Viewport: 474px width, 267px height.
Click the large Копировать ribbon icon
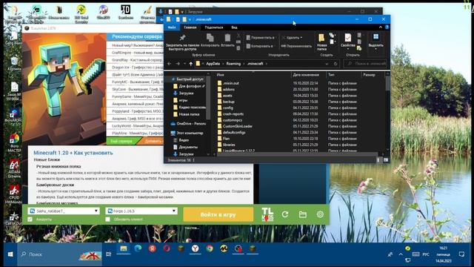pyautogui.click(x=210, y=40)
